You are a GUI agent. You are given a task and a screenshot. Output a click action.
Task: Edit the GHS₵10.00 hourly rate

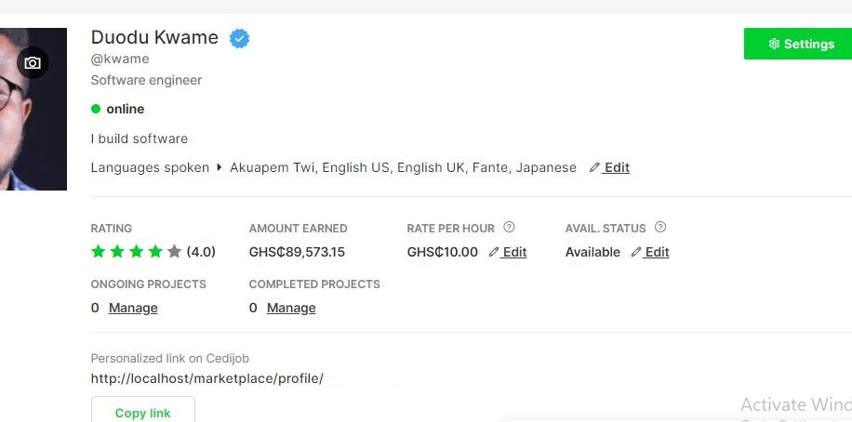click(x=514, y=252)
